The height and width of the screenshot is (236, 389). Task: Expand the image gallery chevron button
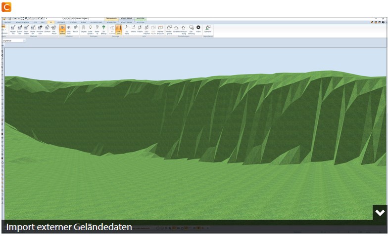coord(380,212)
